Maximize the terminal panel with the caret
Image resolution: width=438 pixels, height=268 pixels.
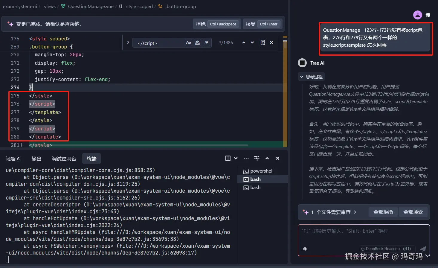[x=267, y=158]
